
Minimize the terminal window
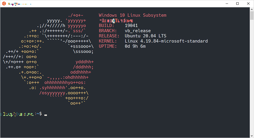(227, 4)
